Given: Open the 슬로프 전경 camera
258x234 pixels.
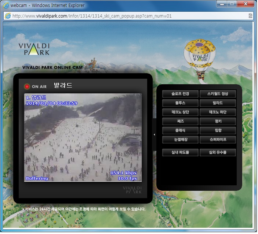Looking at the screenshot, I should pos(181,94).
